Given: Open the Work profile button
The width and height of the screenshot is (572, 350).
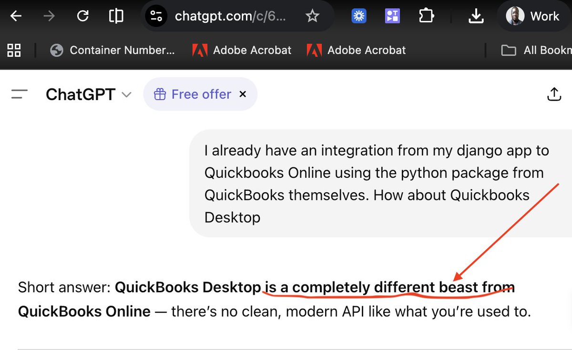Looking at the screenshot, I should (533, 16).
